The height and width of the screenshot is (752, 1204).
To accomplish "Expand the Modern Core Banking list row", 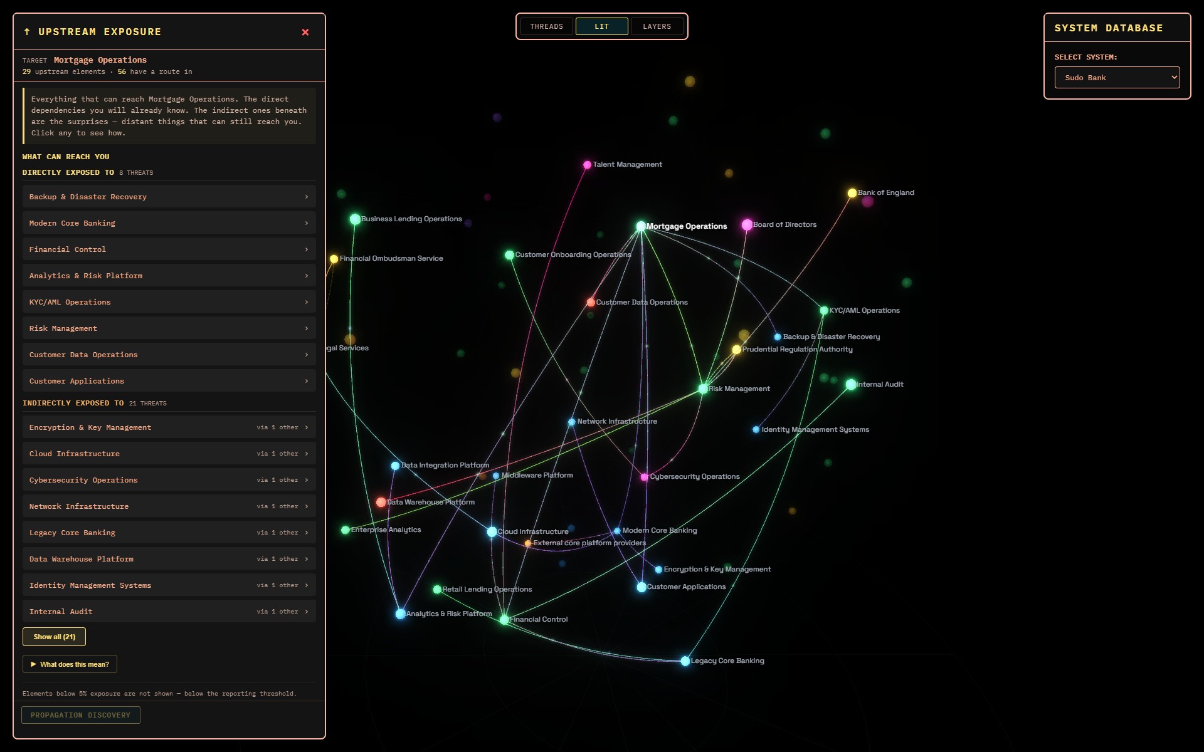I will point(169,223).
